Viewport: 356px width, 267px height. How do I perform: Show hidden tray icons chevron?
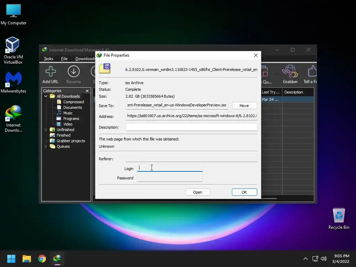306,259
